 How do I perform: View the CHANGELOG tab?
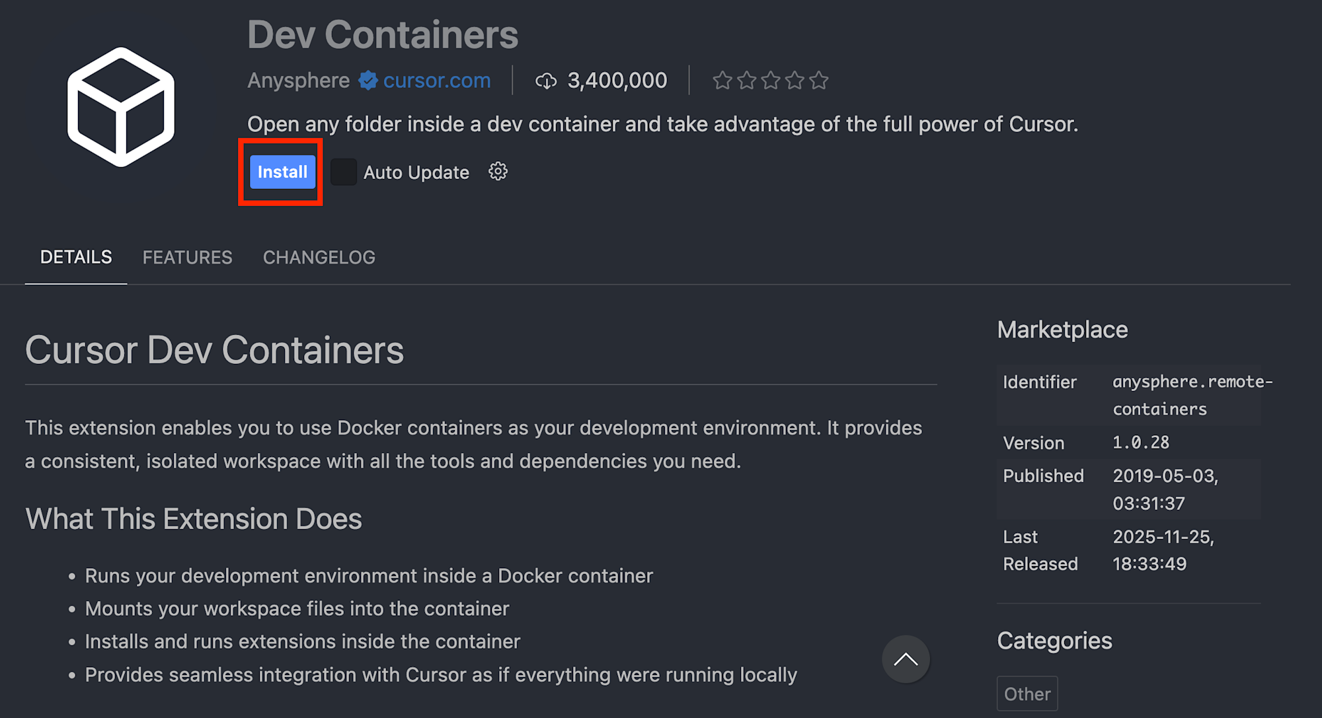pyautogui.click(x=319, y=257)
